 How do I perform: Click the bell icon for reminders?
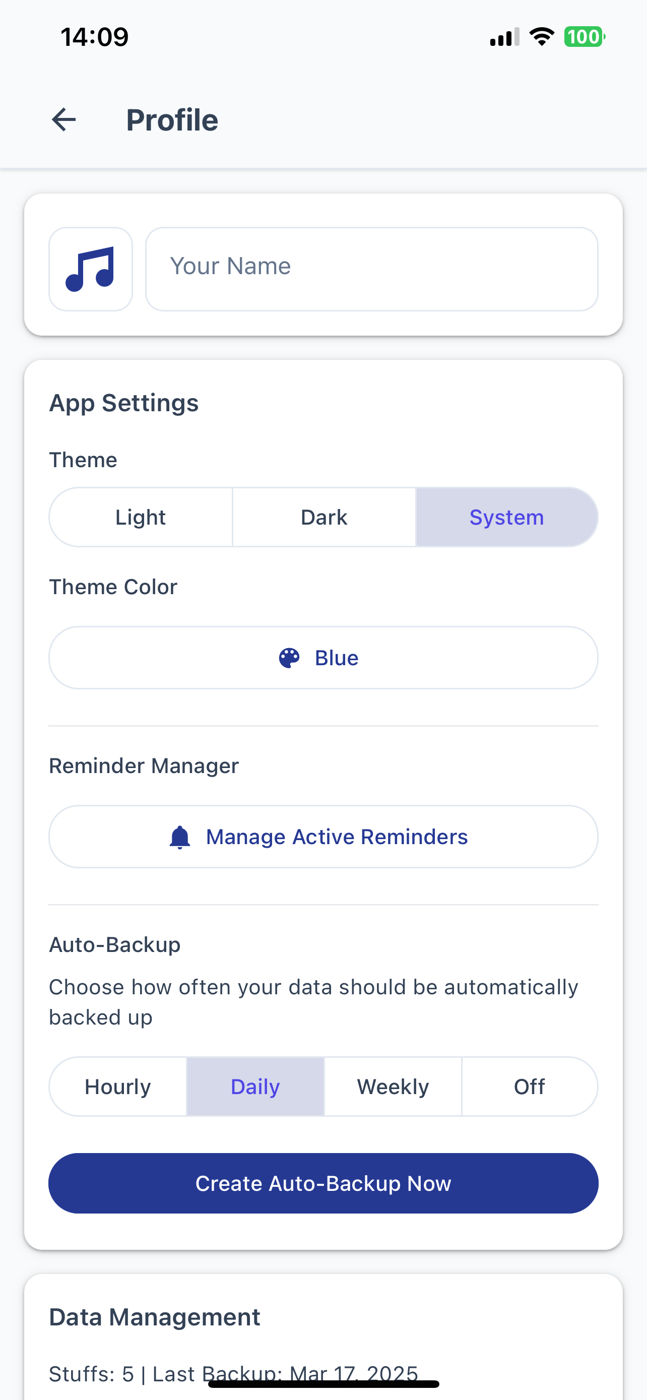180,837
